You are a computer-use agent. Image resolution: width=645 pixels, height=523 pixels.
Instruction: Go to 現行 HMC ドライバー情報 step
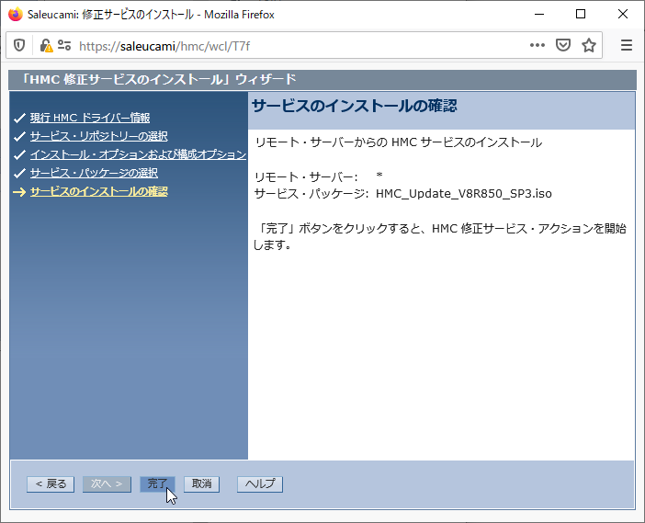(89, 118)
